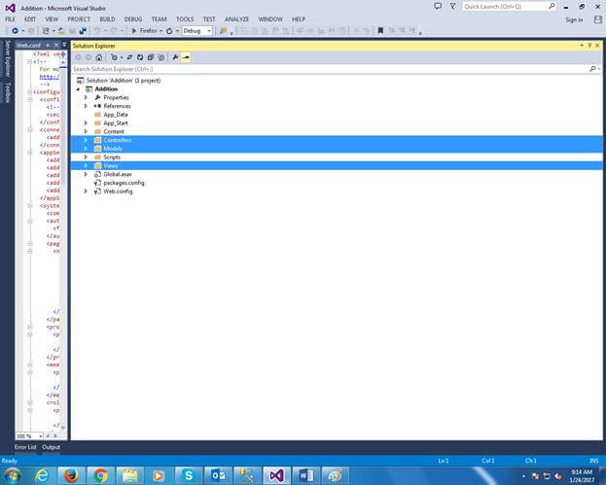Image resolution: width=606 pixels, height=485 pixels.
Task: Click the New Project toolbar icon
Action: [x=46, y=30]
